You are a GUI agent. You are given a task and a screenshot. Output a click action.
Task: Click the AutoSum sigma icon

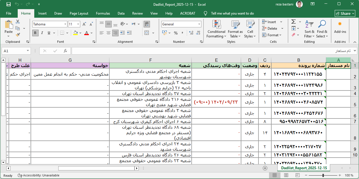tap(293, 22)
